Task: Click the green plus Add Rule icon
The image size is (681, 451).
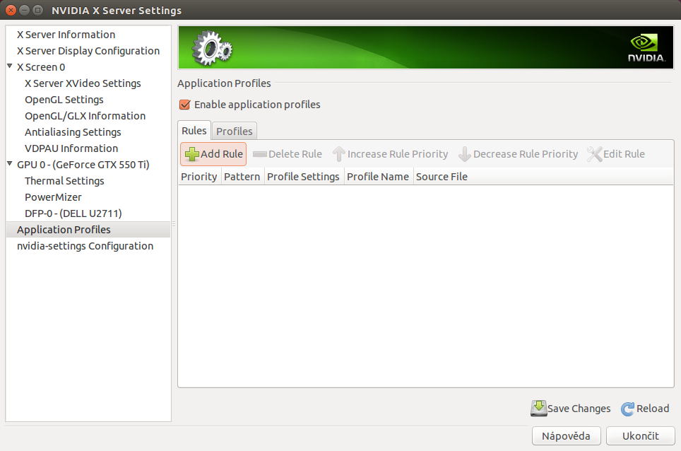Action: tap(192, 154)
